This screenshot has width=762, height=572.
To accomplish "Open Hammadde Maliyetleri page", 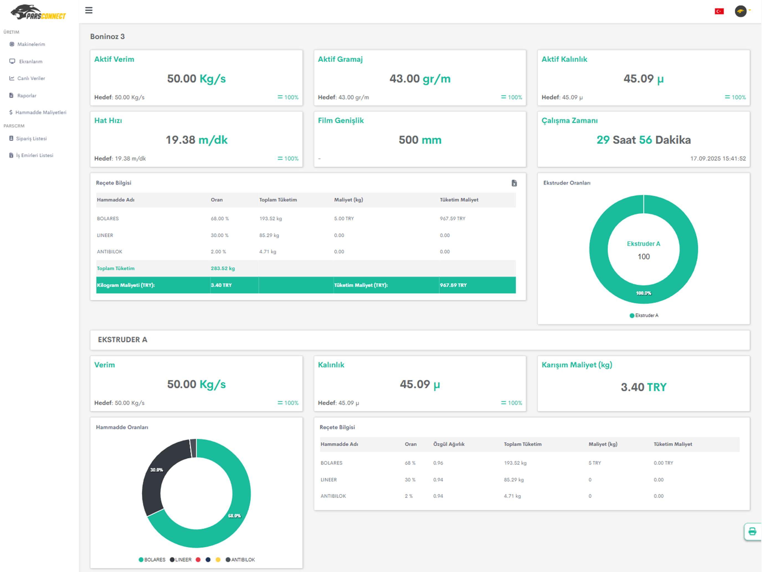I will pyautogui.click(x=41, y=113).
